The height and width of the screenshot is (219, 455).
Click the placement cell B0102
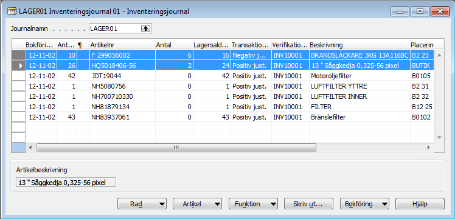coord(422,118)
